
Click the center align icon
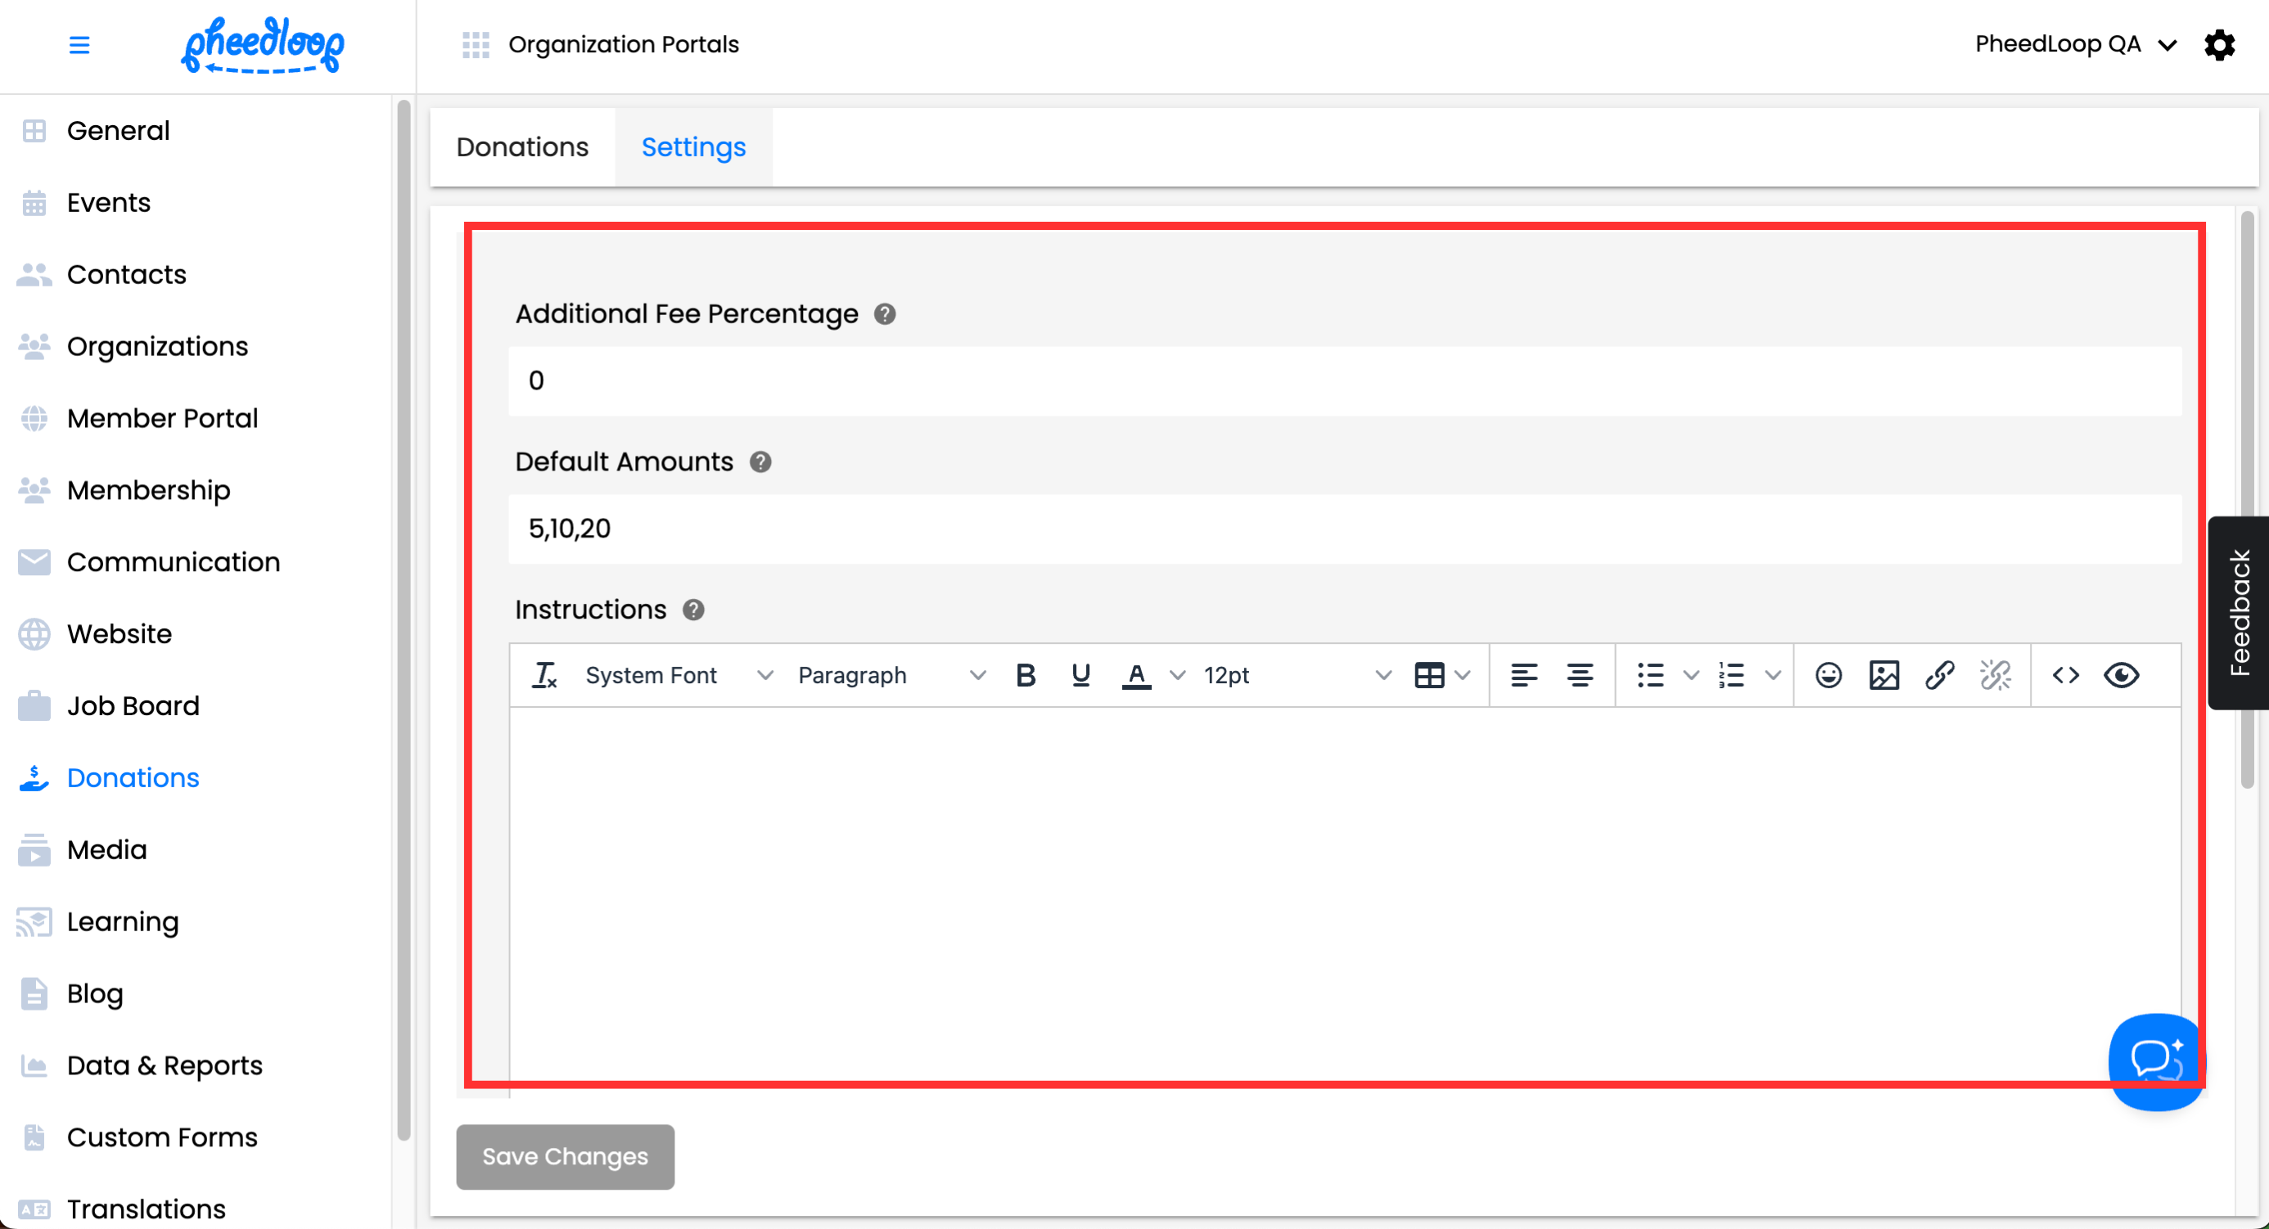pyautogui.click(x=1580, y=675)
